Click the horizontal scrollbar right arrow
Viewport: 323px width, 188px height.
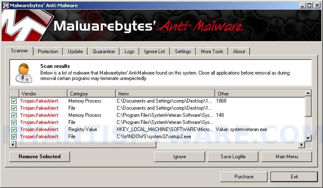[x=302, y=144]
